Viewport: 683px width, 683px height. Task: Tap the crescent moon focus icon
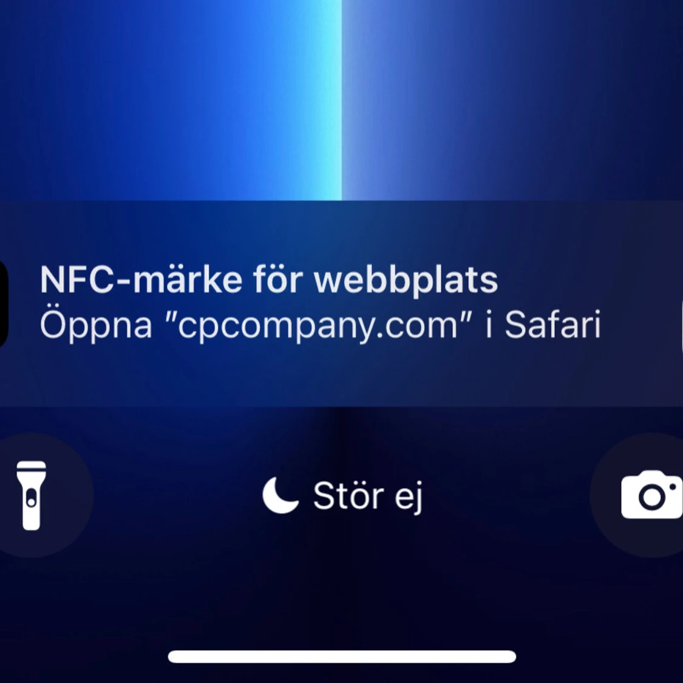point(280,495)
